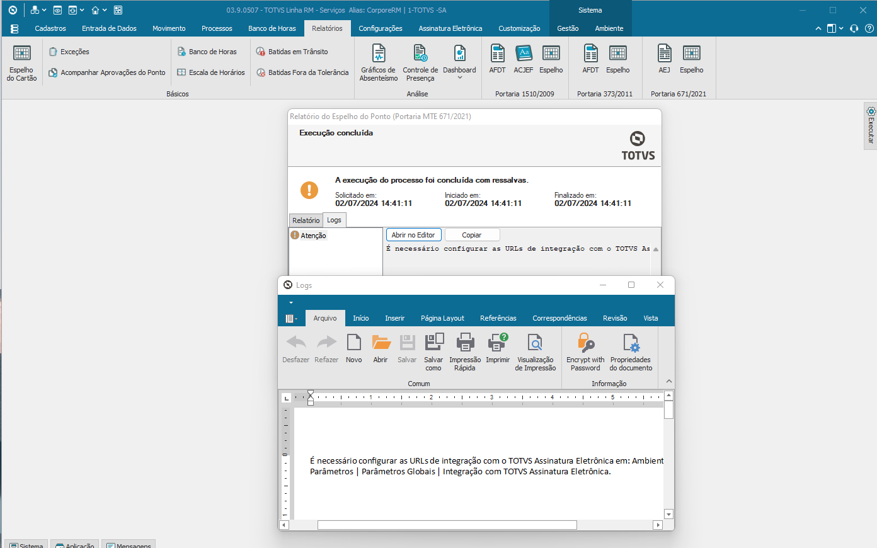Open the main application menu button
Screen dimensions: 877x548
14,29
